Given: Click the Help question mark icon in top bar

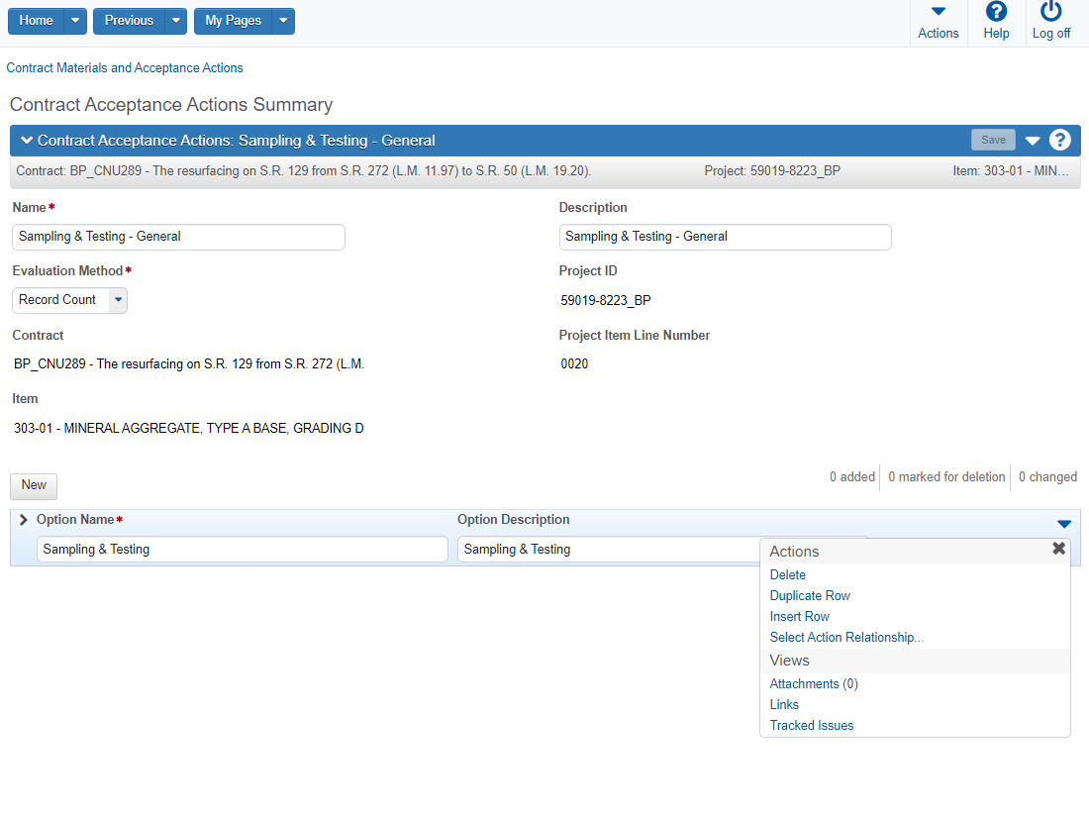Looking at the screenshot, I should (996, 13).
